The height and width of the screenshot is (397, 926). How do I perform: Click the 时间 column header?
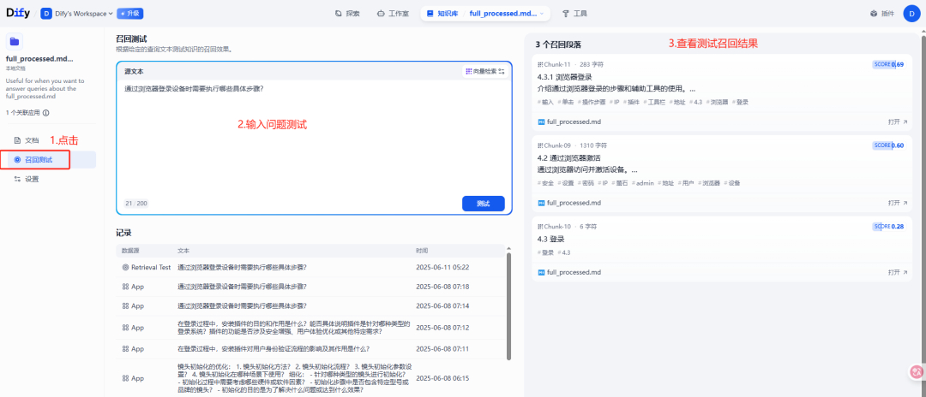(x=422, y=251)
